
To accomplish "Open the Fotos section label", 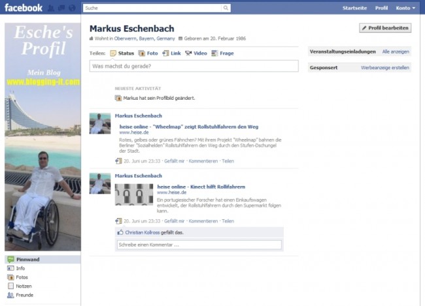I will [x=22, y=277].
